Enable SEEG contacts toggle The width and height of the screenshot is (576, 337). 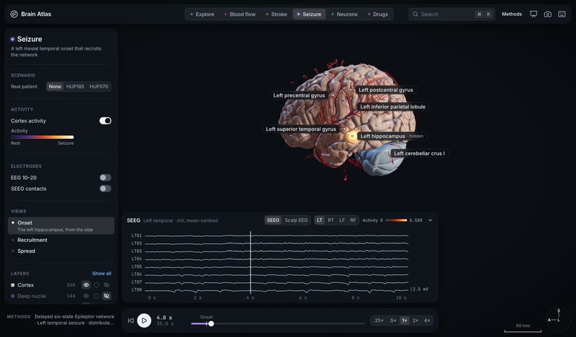pos(105,189)
